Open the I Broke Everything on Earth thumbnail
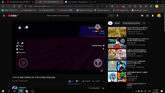Viewport: 165px width, 93px height. tap(117, 43)
